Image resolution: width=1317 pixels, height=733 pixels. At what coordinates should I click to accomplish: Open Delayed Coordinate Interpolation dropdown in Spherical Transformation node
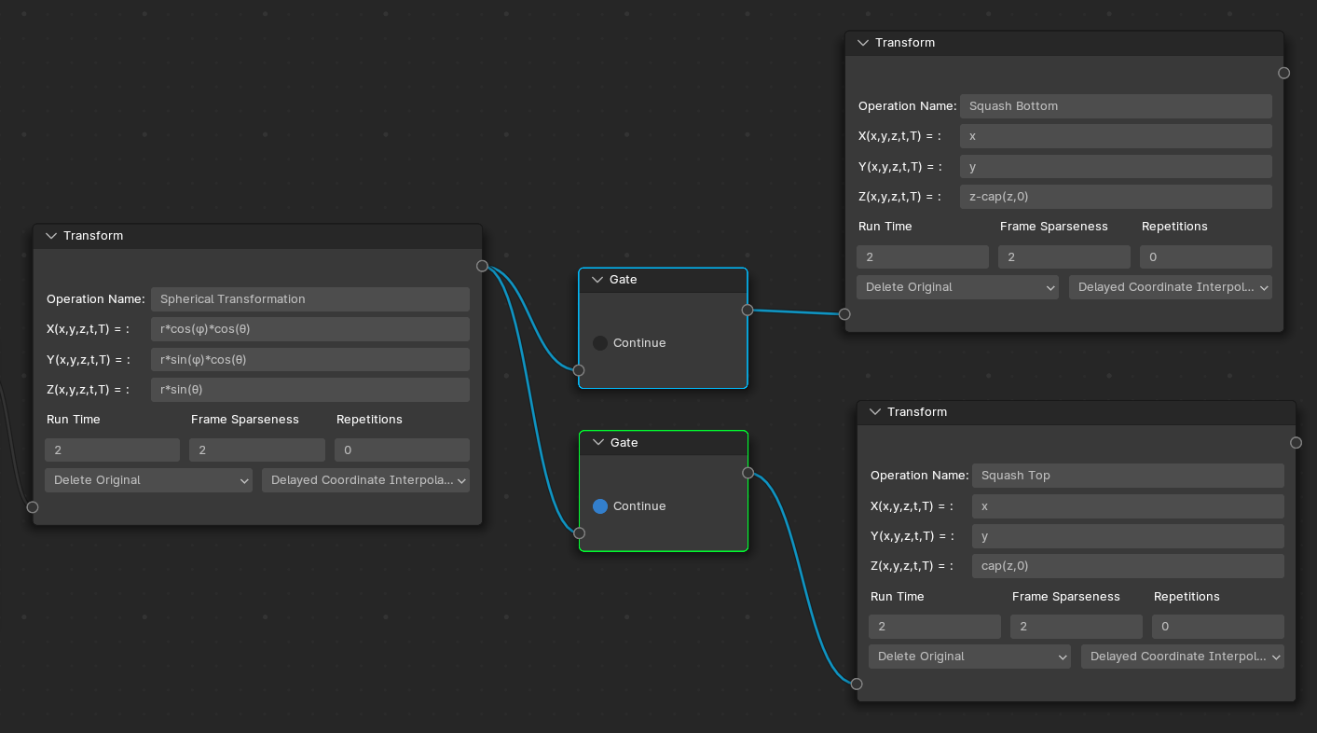point(365,480)
